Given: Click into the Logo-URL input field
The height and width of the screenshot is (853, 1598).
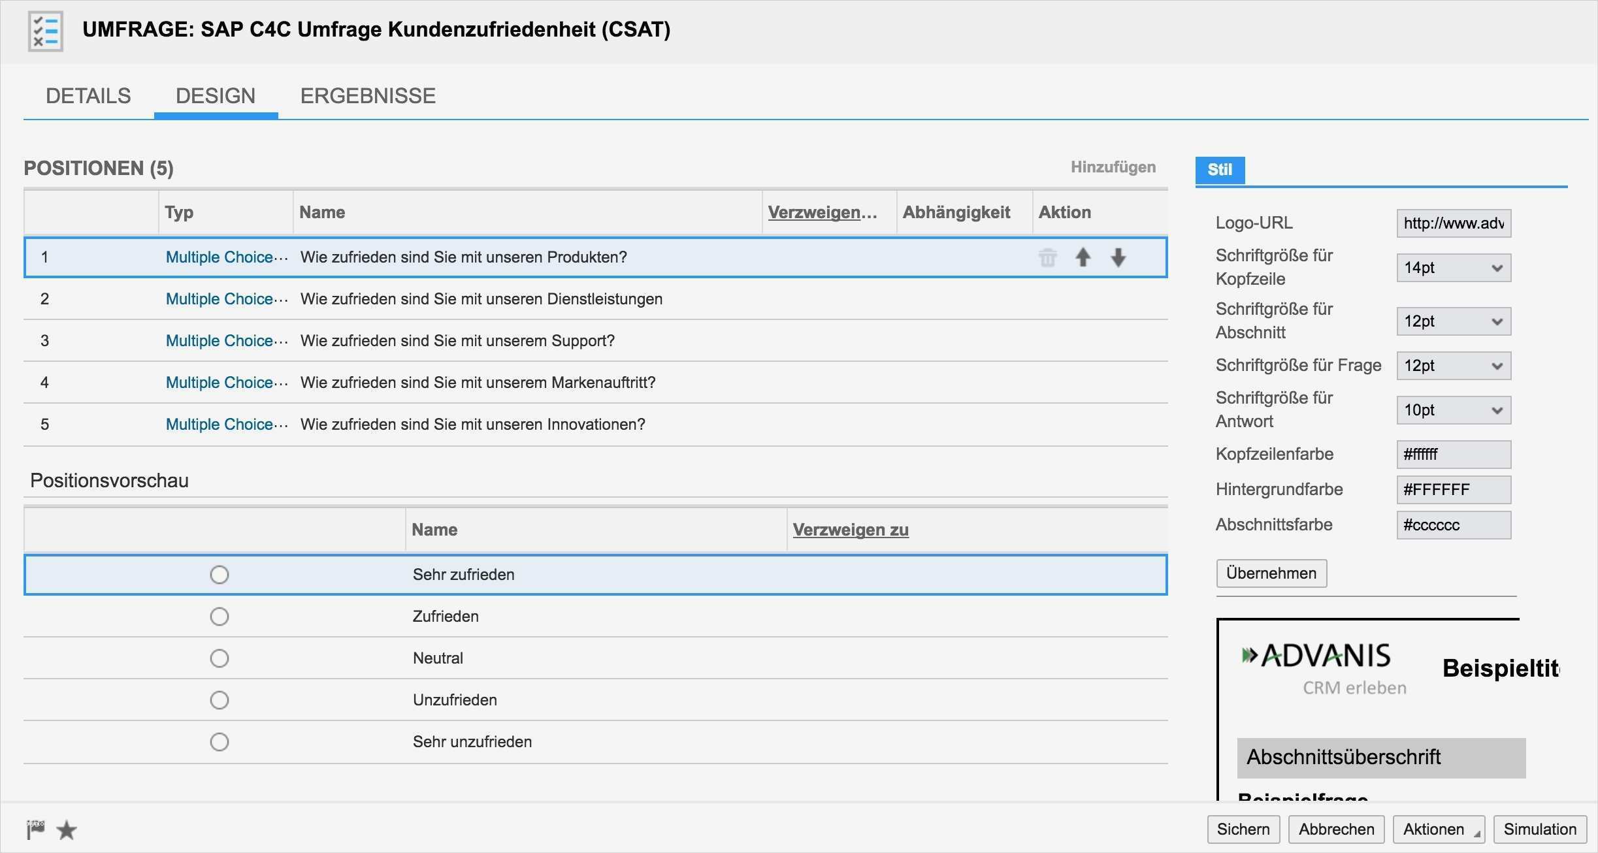Looking at the screenshot, I should pyautogui.click(x=1453, y=223).
